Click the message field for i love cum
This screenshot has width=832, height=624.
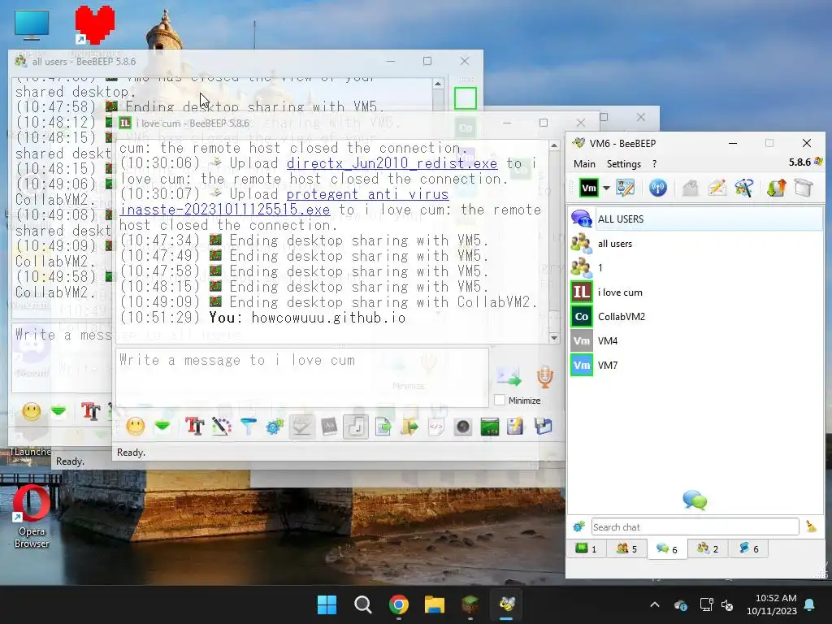pyautogui.click(x=302, y=378)
